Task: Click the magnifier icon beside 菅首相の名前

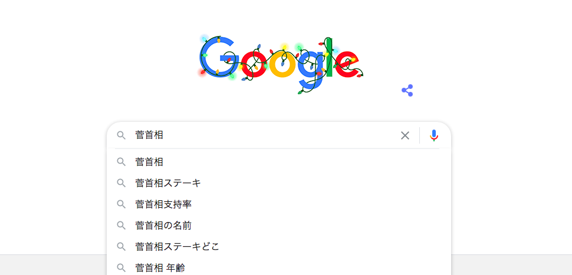Action: [x=121, y=226]
